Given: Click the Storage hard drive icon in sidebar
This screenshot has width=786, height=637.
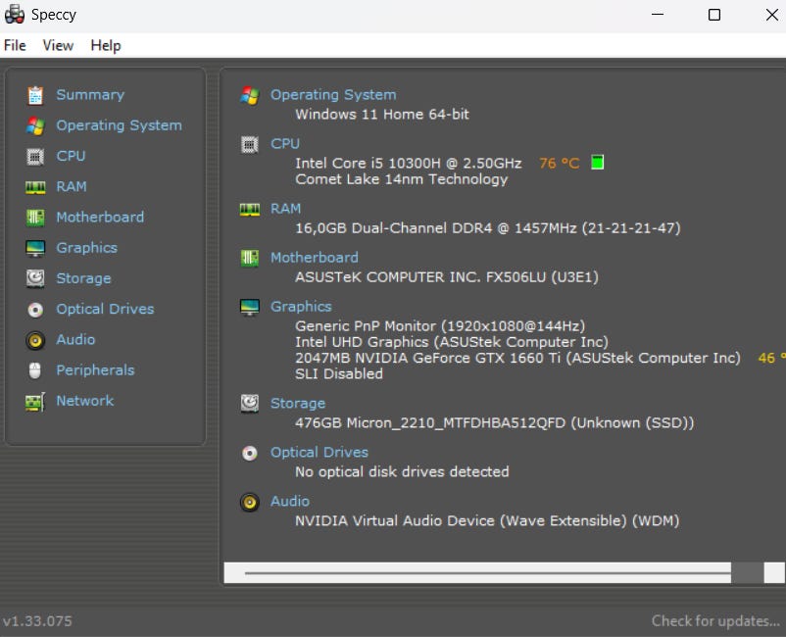Looking at the screenshot, I should (x=35, y=278).
